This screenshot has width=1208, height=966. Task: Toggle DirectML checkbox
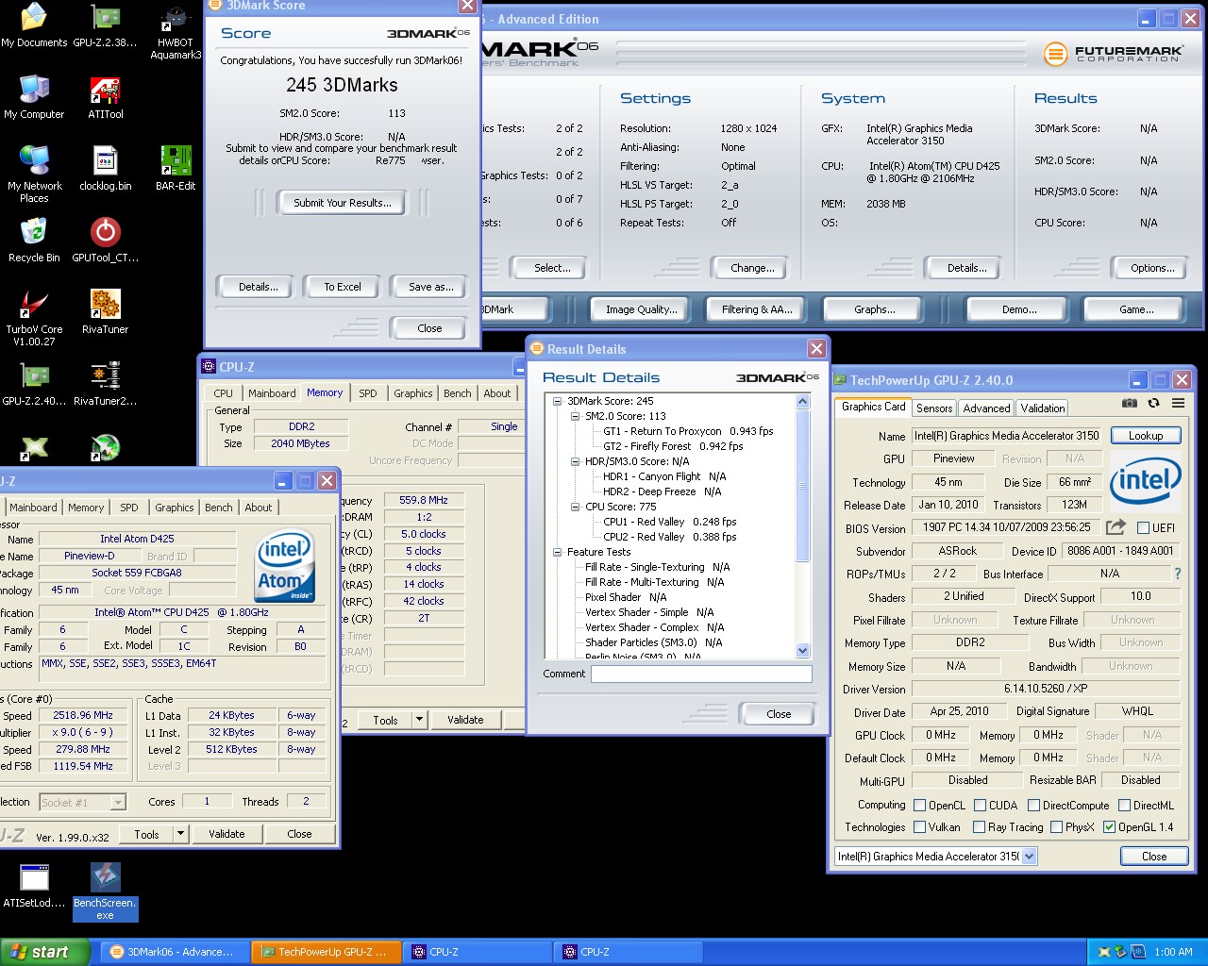pos(1124,806)
